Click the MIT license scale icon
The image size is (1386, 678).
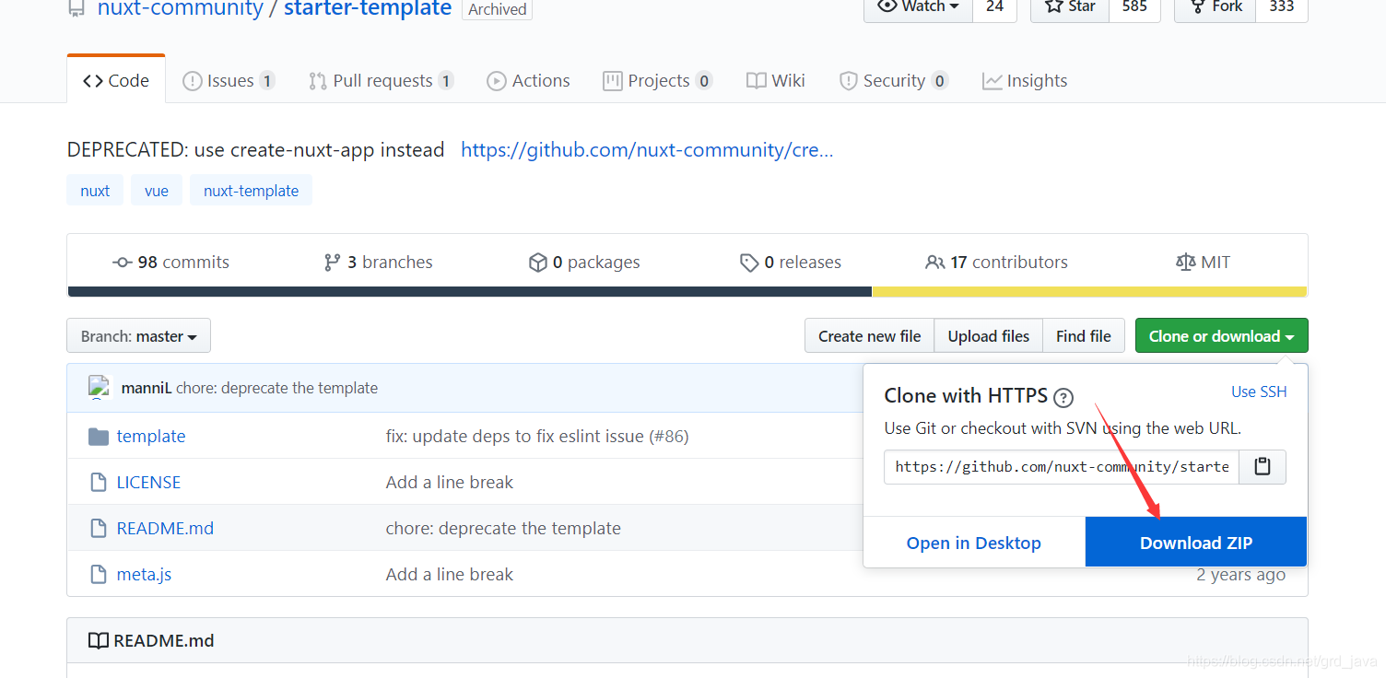[1186, 263]
